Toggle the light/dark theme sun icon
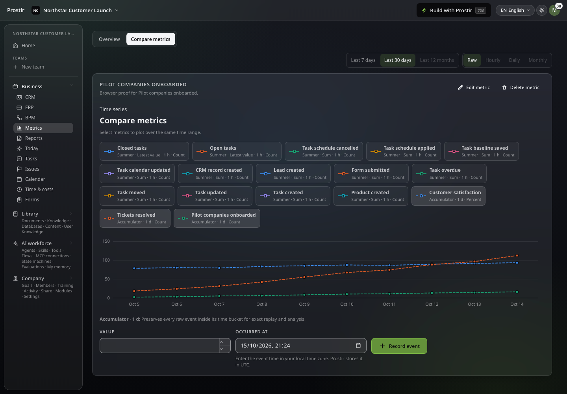The image size is (567, 394). click(x=542, y=10)
